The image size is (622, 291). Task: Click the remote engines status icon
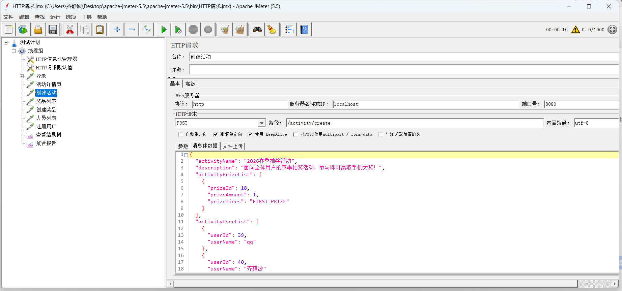612,30
